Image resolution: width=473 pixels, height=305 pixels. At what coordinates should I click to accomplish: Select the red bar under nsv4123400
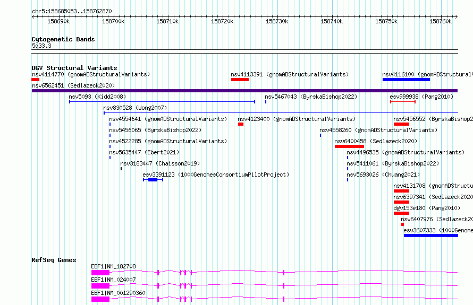pos(241,124)
